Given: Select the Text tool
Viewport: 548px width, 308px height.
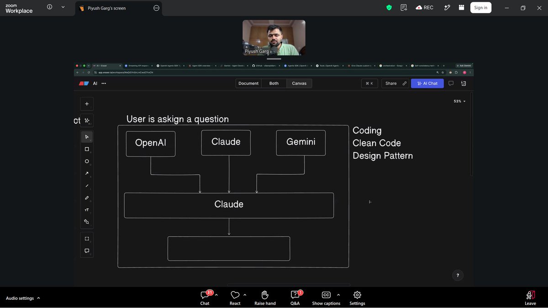Looking at the screenshot, I should pyautogui.click(x=87, y=210).
